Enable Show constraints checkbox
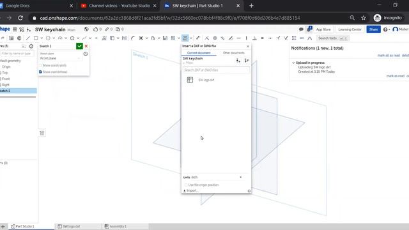 click(40, 65)
